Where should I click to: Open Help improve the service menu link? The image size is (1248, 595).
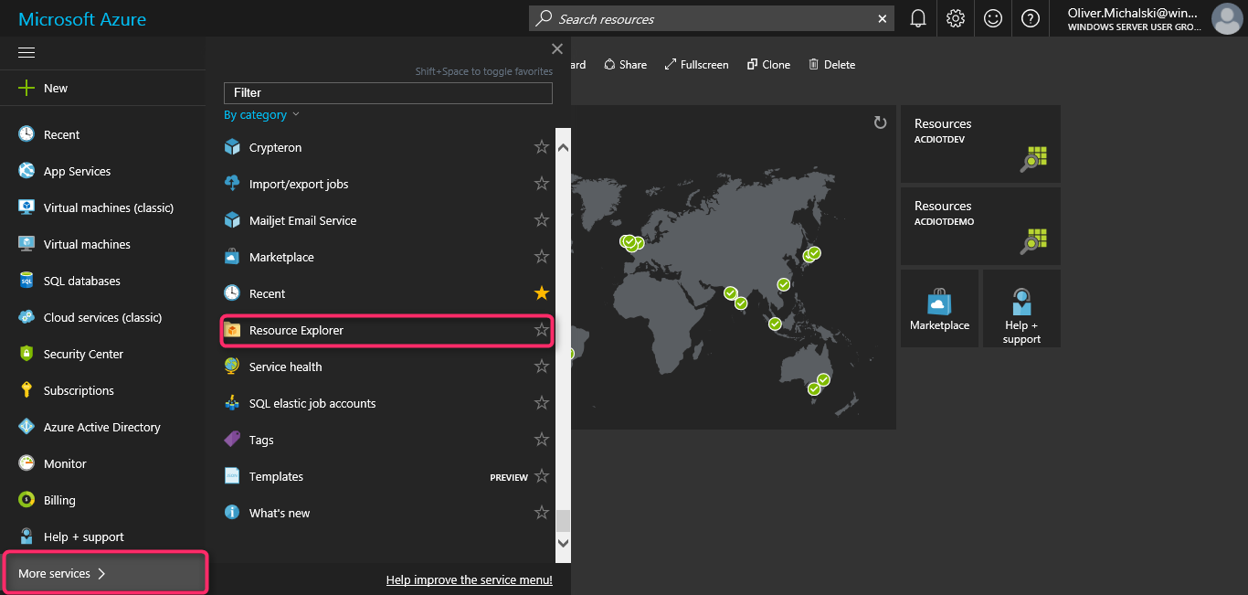[x=470, y=579]
